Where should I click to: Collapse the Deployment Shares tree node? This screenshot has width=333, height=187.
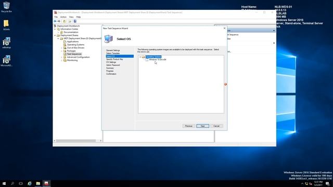pyautogui.click(x=55, y=35)
